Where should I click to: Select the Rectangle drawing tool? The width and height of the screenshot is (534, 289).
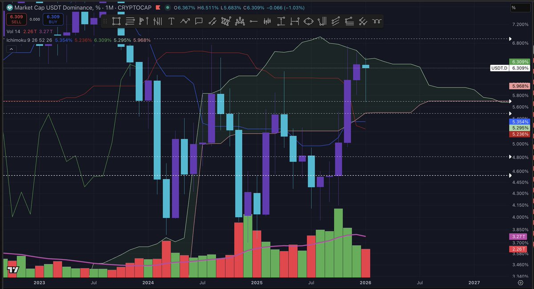point(116,21)
